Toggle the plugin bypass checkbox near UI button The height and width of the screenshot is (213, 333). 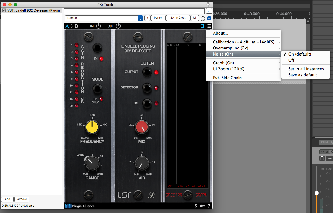pyautogui.click(x=209, y=18)
